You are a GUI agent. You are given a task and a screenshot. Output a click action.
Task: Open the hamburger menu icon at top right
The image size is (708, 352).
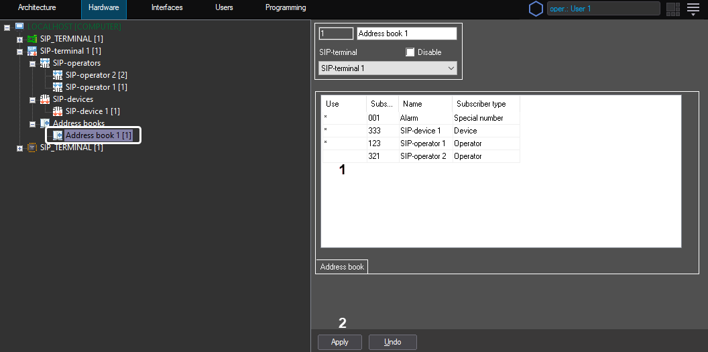(693, 9)
